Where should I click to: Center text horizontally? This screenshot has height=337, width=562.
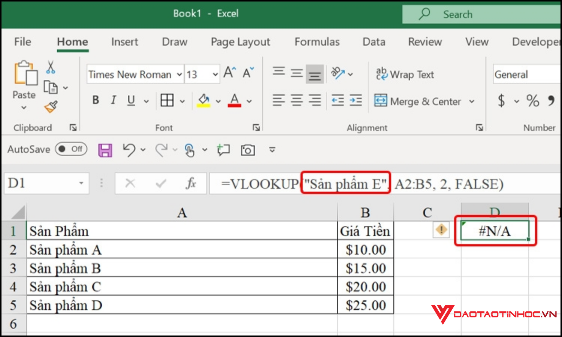[297, 100]
